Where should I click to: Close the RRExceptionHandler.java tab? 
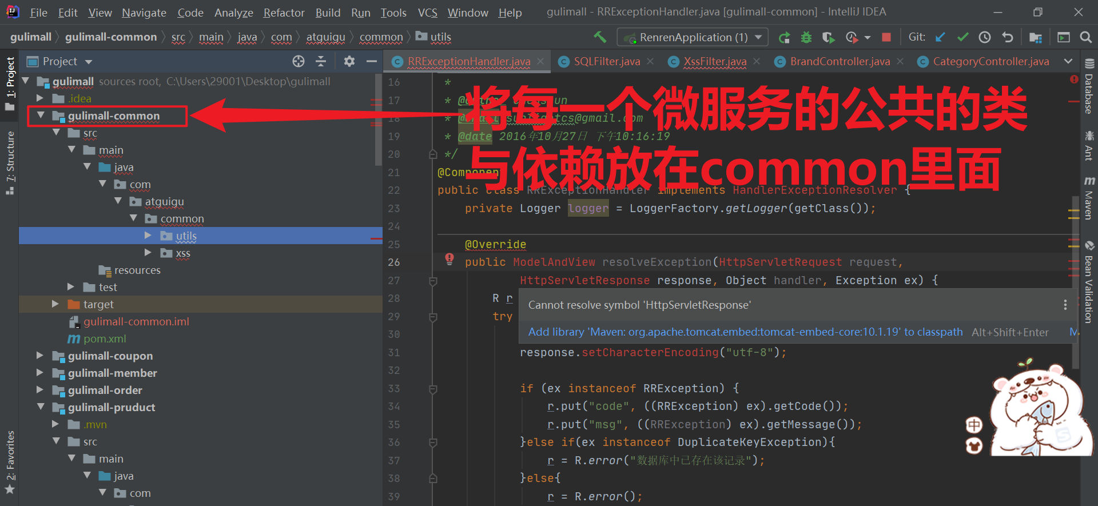[x=540, y=61]
